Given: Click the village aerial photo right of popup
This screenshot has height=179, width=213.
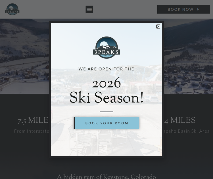Looking at the screenshot, I should coord(188,56).
